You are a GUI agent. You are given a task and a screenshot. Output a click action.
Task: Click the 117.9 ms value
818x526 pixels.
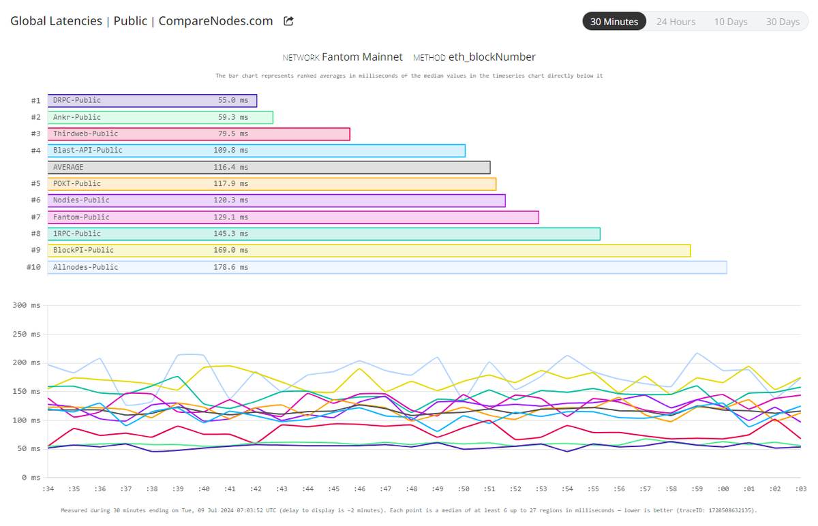231,184
